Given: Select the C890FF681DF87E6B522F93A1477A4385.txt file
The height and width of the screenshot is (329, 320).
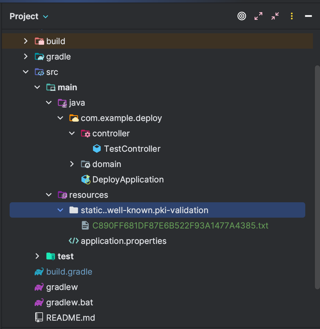Looking at the screenshot, I should point(181,226).
